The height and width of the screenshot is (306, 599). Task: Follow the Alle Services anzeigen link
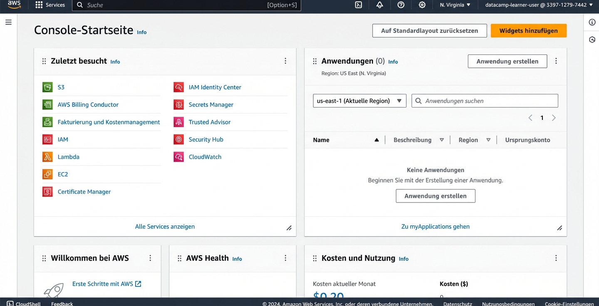point(165,226)
